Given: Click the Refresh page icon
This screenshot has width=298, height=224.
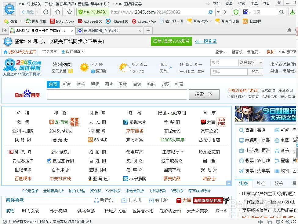Looking at the screenshot, I should pos(46,12).
